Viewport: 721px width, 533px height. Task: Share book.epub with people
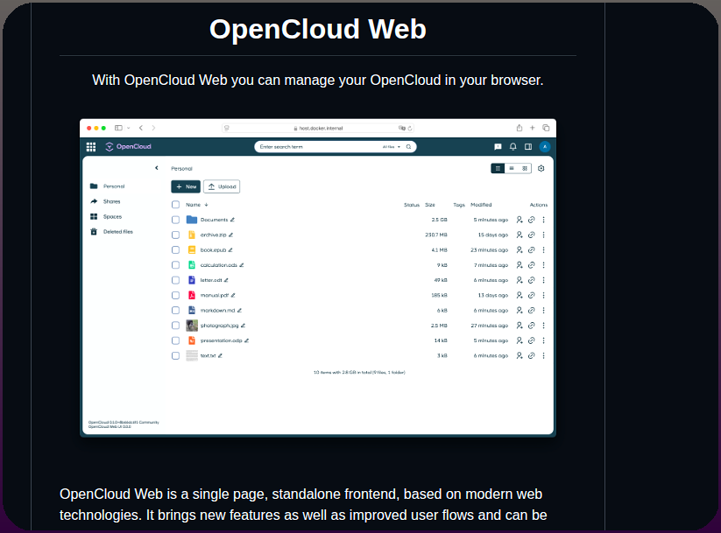520,250
